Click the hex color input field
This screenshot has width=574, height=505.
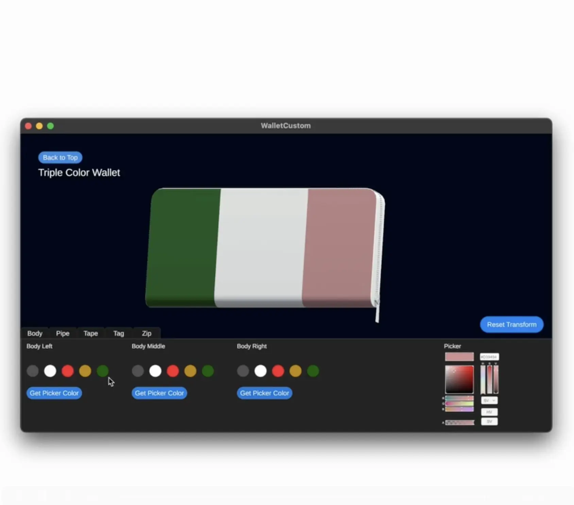[x=489, y=357]
